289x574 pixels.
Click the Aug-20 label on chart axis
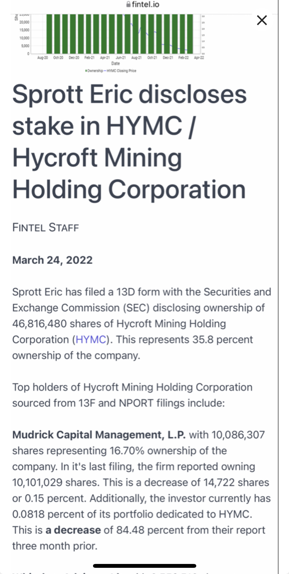(43, 58)
